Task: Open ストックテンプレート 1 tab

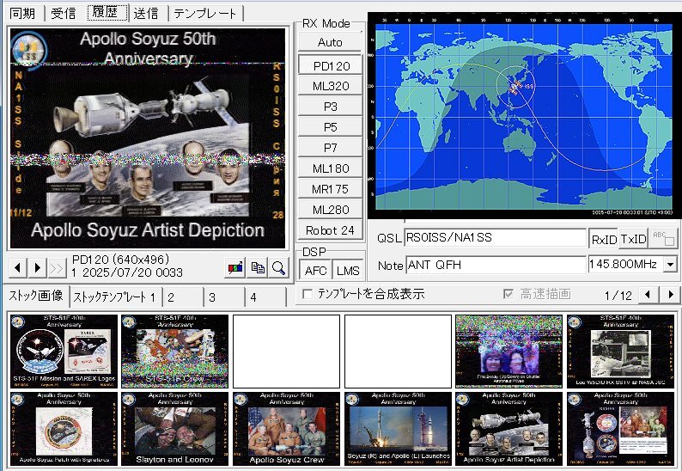Action: click(115, 297)
